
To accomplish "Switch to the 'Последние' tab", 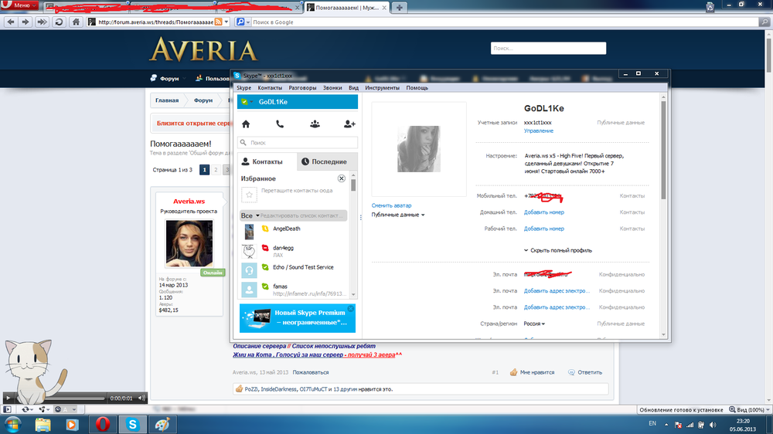I will (325, 161).
